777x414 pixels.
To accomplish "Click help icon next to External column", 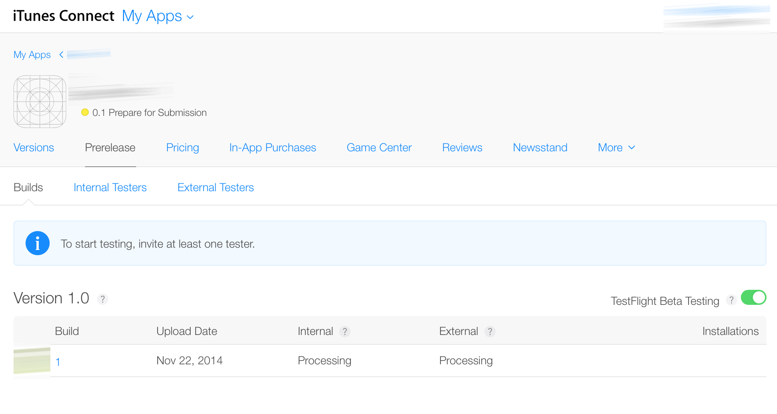I will pos(490,332).
